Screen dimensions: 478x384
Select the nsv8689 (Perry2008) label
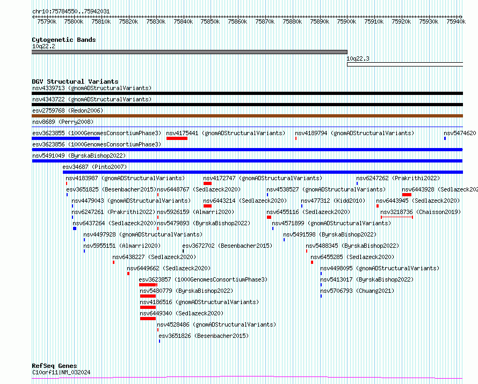(x=63, y=122)
